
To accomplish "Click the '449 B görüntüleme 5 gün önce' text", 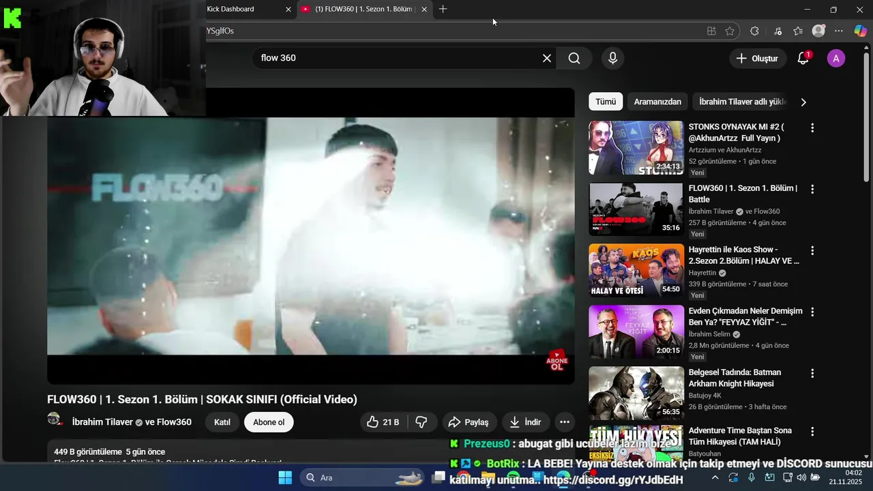I will 109,451.
